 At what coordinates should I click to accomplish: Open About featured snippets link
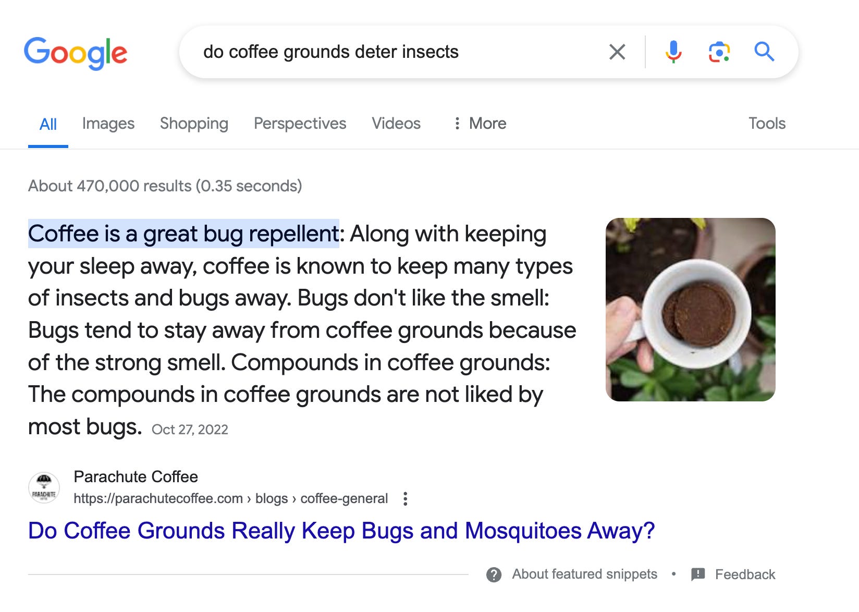(x=584, y=574)
